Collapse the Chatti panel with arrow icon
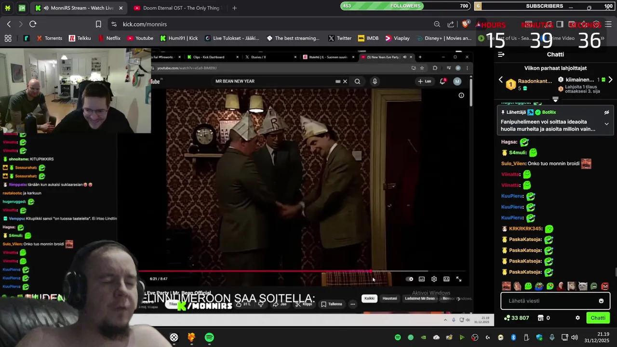Viewport: 617px width, 347px height. pos(501,54)
